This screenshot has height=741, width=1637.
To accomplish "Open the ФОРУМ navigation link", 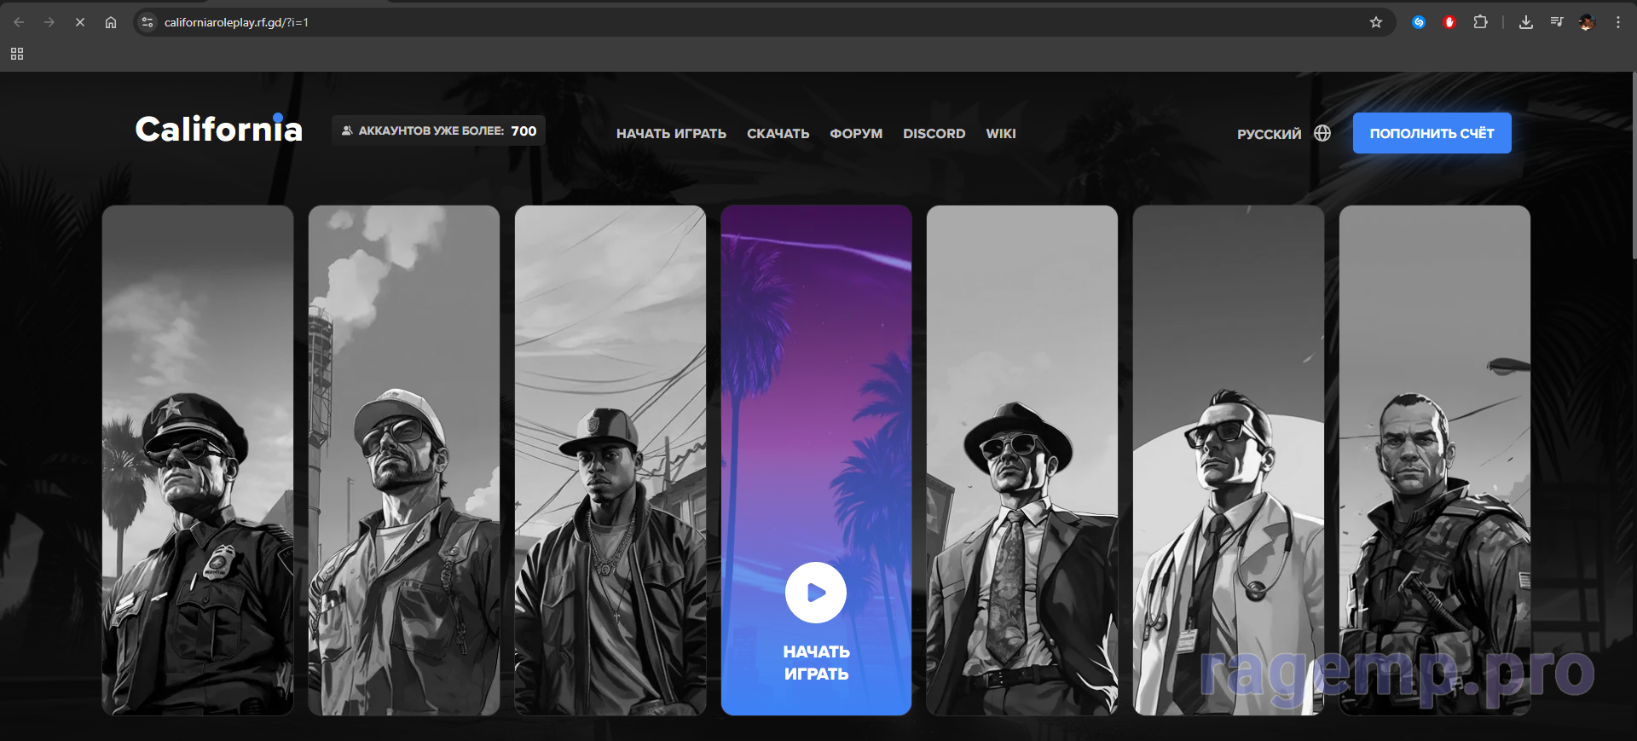I will tap(856, 134).
